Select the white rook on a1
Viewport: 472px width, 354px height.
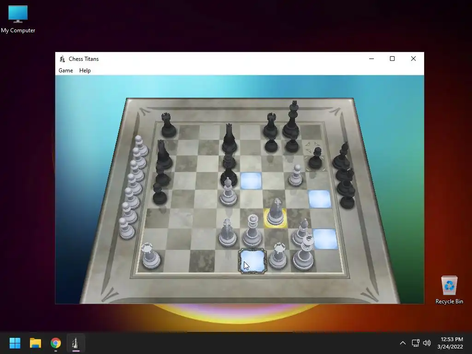tap(151, 256)
